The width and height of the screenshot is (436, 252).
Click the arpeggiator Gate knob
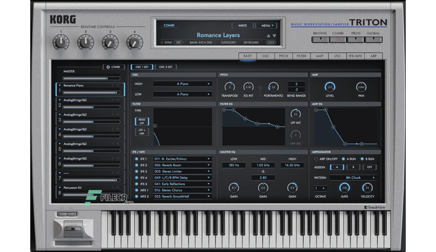(344, 188)
